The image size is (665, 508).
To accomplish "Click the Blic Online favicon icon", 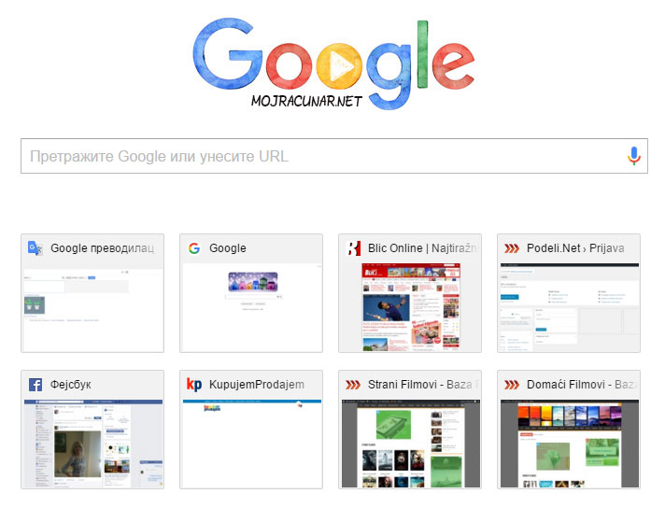I will [x=353, y=248].
